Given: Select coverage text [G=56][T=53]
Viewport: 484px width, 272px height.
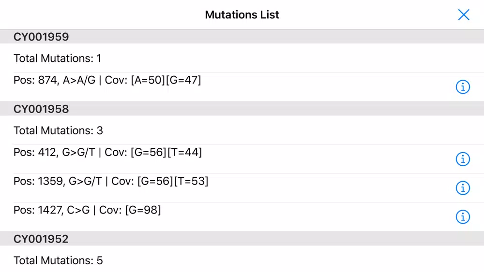Looking at the screenshot, I should click(173, 181).
